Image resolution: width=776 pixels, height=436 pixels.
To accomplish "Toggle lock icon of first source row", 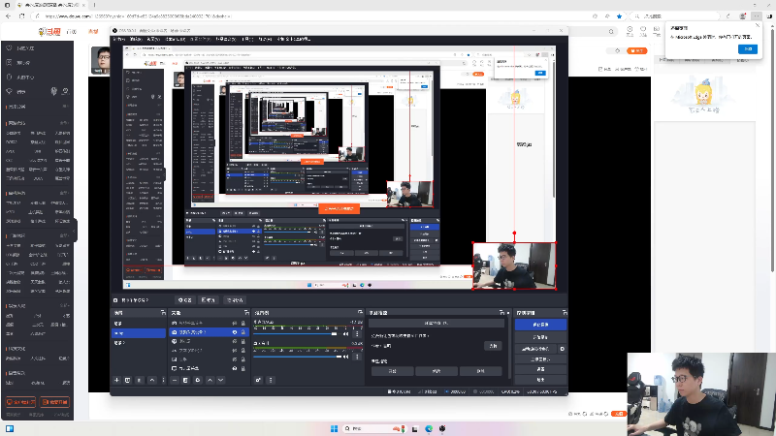I will pos(243,324).
